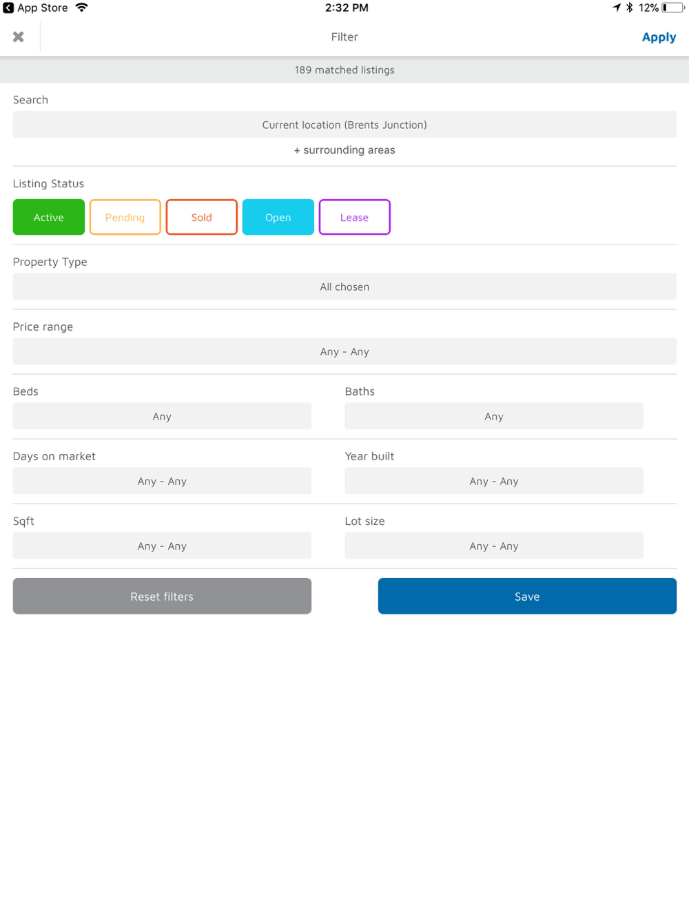Save the filter with Save button
This screenshot has width=689, height=919.
(527, 596)
